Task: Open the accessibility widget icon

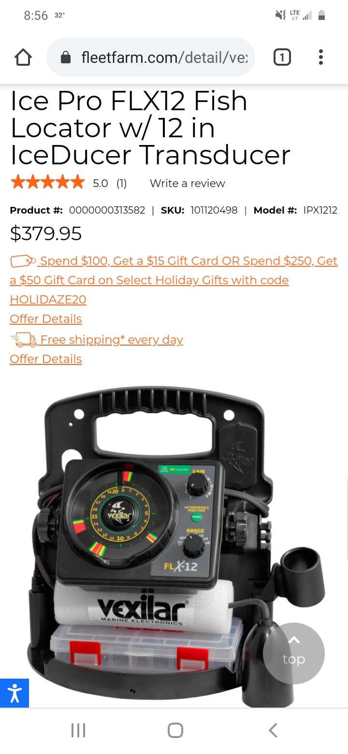Action: pos(14,693)
